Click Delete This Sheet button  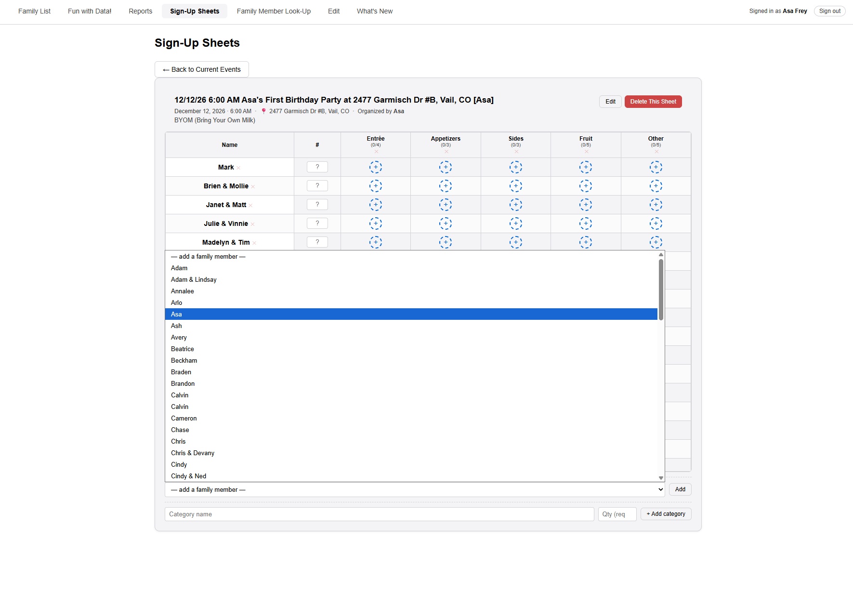point(653,102)
